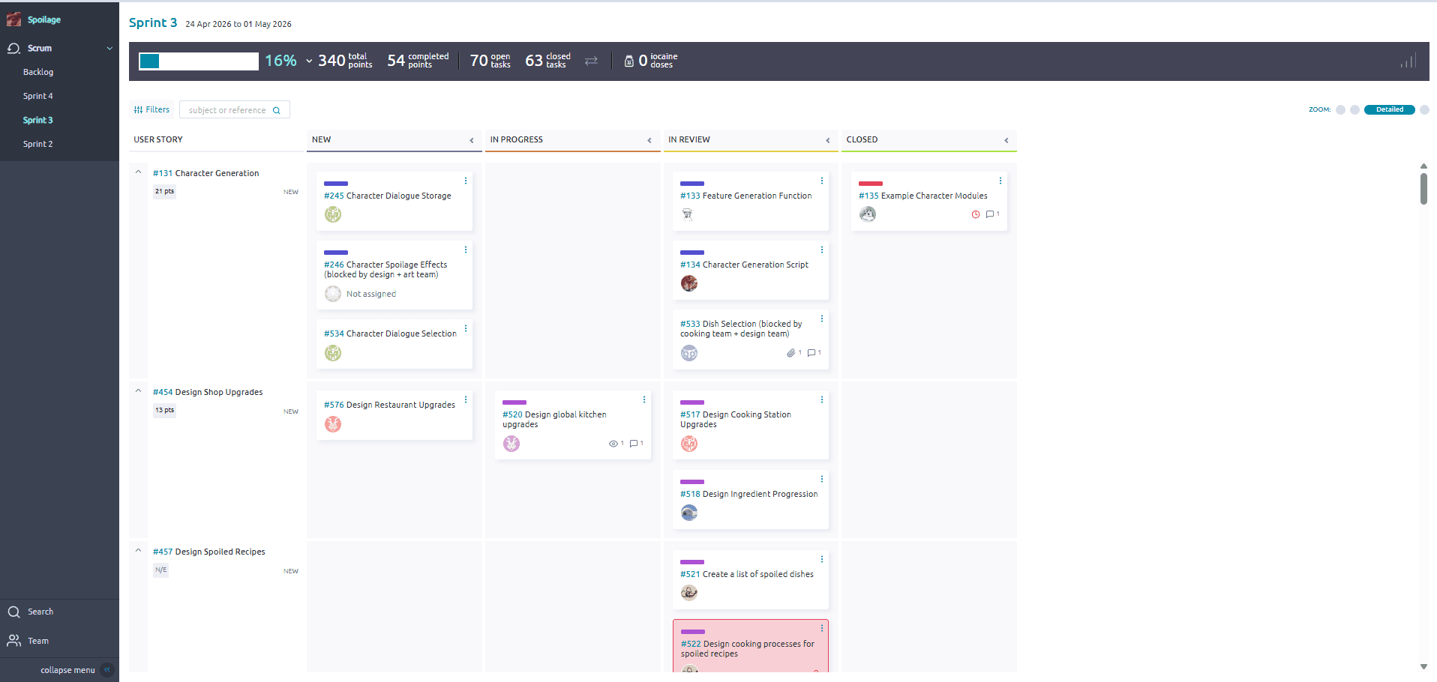
Task: Click the sprint progress bar
Action: tap(199, 61)
